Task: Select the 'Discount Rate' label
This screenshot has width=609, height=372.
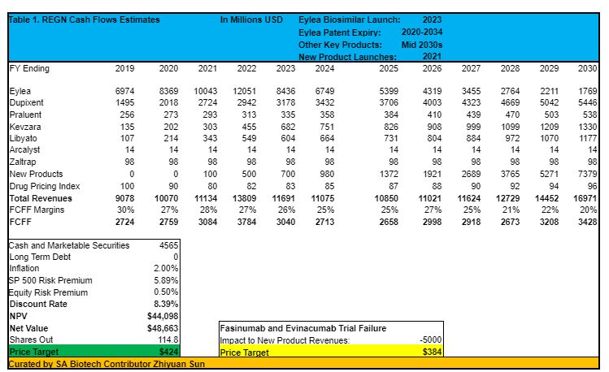Action: tap(38, 304)
